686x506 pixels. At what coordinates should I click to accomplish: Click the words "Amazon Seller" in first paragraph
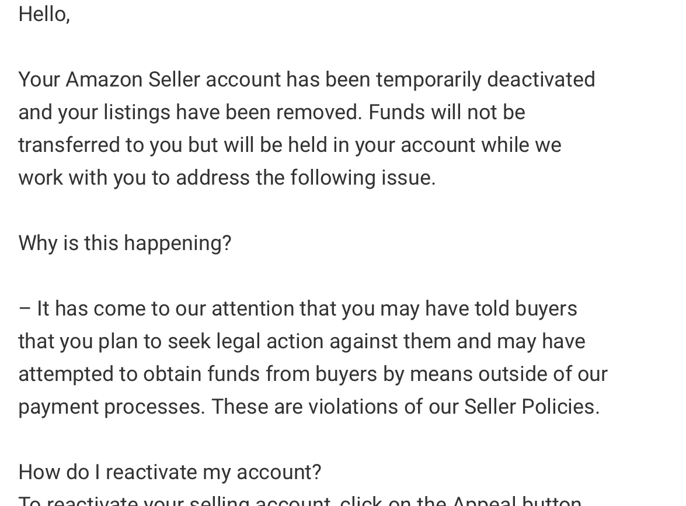[133, 79]
